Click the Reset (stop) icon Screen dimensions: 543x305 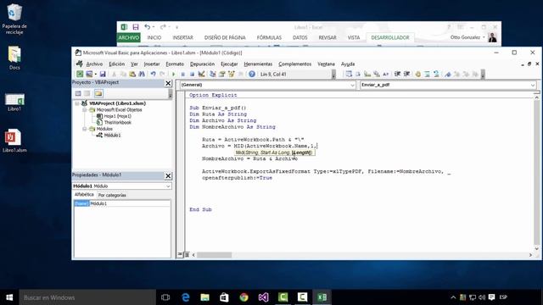[193, 74]
